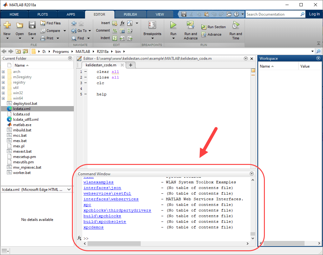Add a new editor tab with plus
This screenshot has width=323, height=255.
click(x=131, y=65)
